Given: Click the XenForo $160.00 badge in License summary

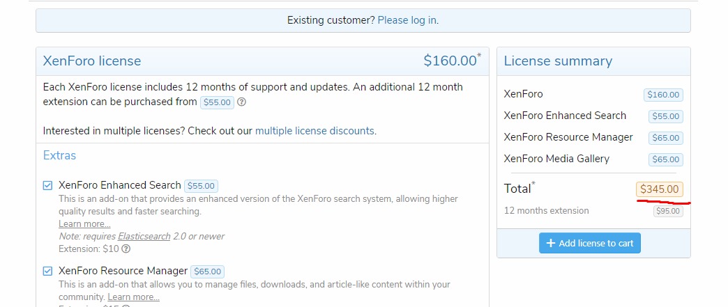Looking at the screenshot, I should pyautogui.click(x=663, y=95).
